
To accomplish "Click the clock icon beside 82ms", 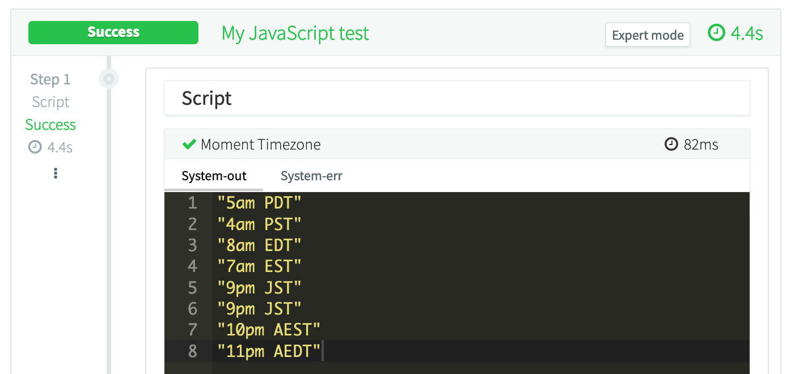I will tap(671, 144).
